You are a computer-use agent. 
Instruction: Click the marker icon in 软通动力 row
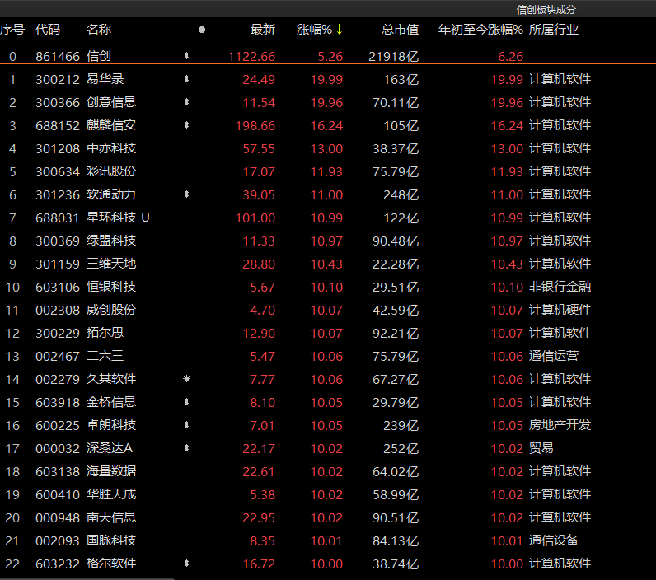click(x=186, y=194)
